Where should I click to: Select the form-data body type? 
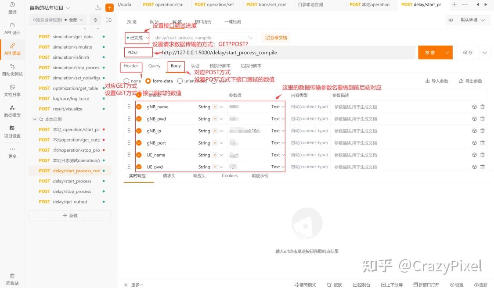pyautogui.click(x=148, y=81)
